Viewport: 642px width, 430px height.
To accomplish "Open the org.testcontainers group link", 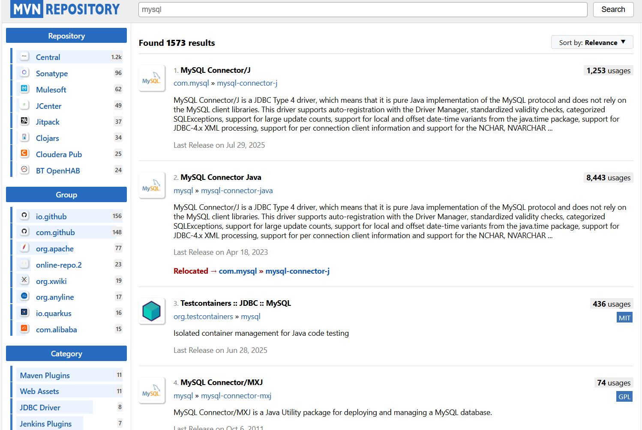I will point(203,317).
